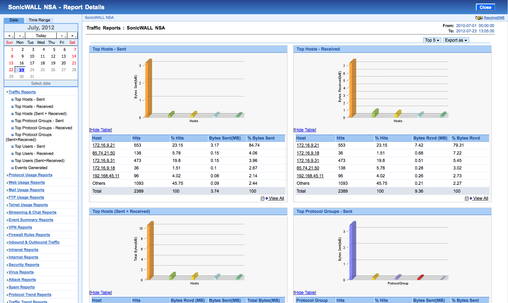The height and width of the screenshot is (303, 508).
Task: Open the Top 5 dropdown
Action: click(432, 40)
